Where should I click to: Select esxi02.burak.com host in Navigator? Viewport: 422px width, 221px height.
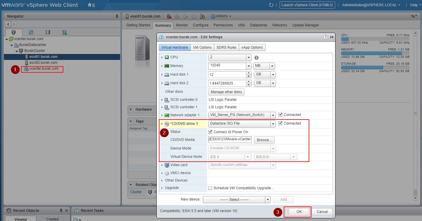coord(43,63)
